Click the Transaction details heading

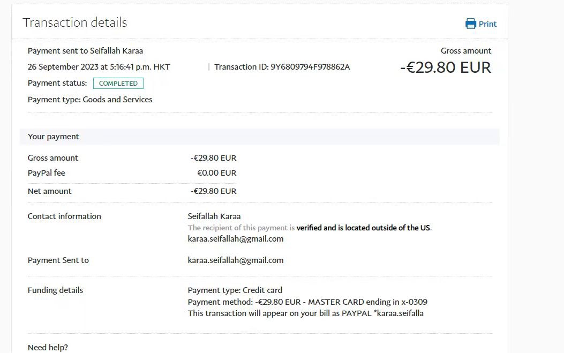(75, 22)
